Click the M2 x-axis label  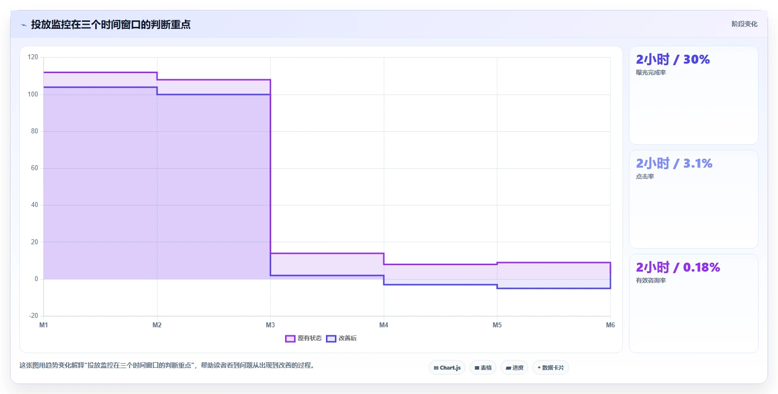(x=157, y=325)
